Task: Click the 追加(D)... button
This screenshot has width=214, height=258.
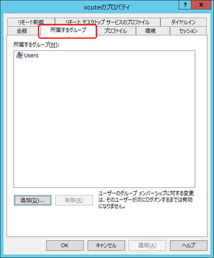Action: (x=33, y=200)
